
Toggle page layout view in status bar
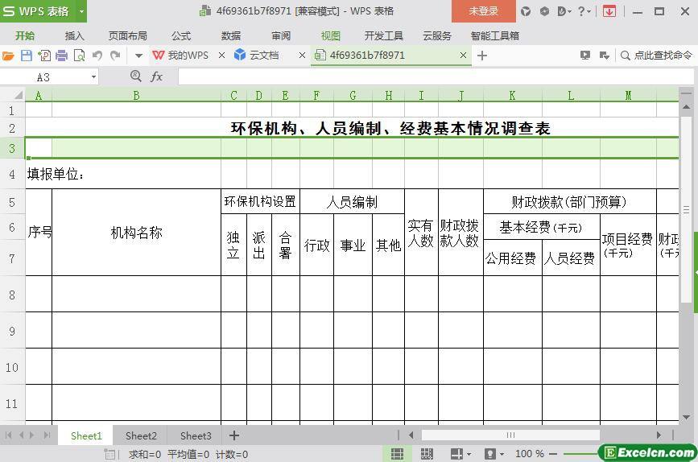click(426, 454)
